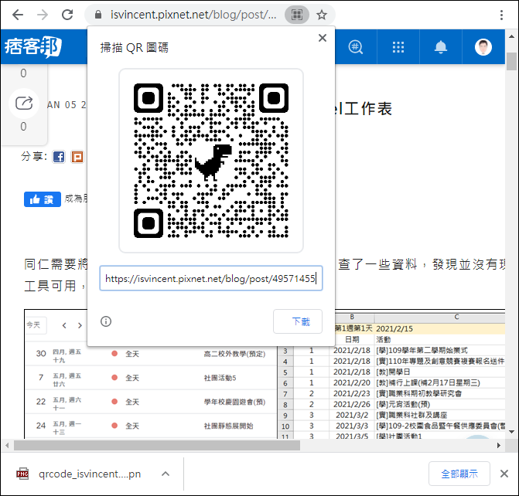Click the horizontal scrollbar left arrow
Viewport: 519px width, 496px height.
click(7, 446)
